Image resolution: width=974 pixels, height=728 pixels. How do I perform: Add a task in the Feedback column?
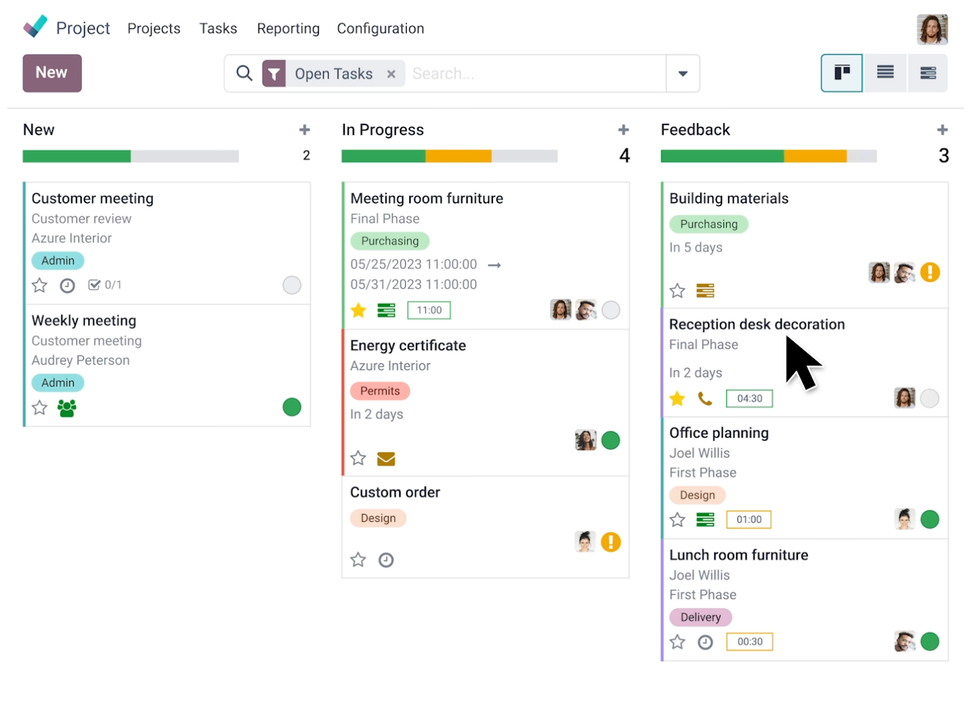[x=942, y=130]
